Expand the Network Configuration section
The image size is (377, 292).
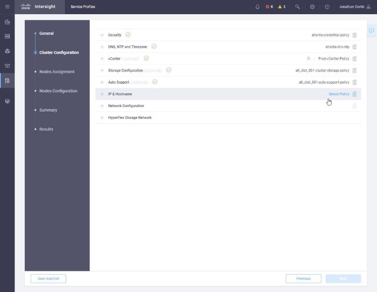(x=102, y=106)
